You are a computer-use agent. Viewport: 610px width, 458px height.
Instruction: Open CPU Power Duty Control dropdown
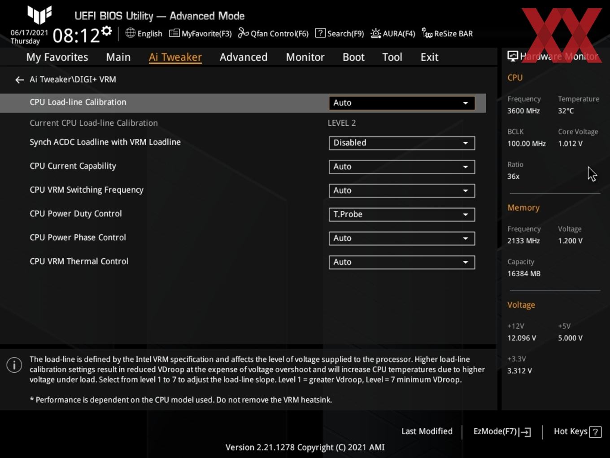pyautogui.click(x=402, y=214)
